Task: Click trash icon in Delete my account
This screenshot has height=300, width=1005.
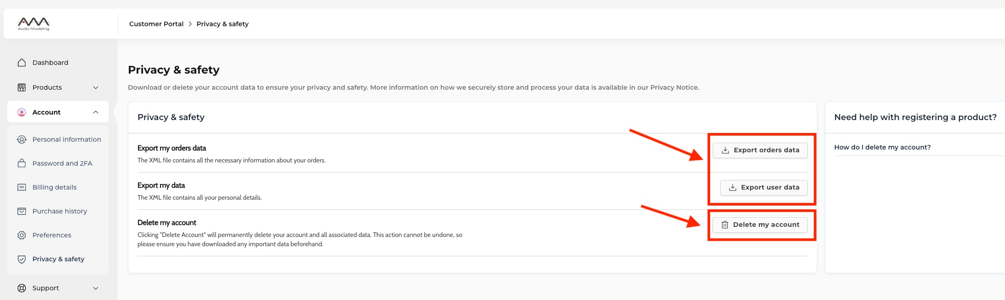Action: pyautogui.click(x=725, y=225)
